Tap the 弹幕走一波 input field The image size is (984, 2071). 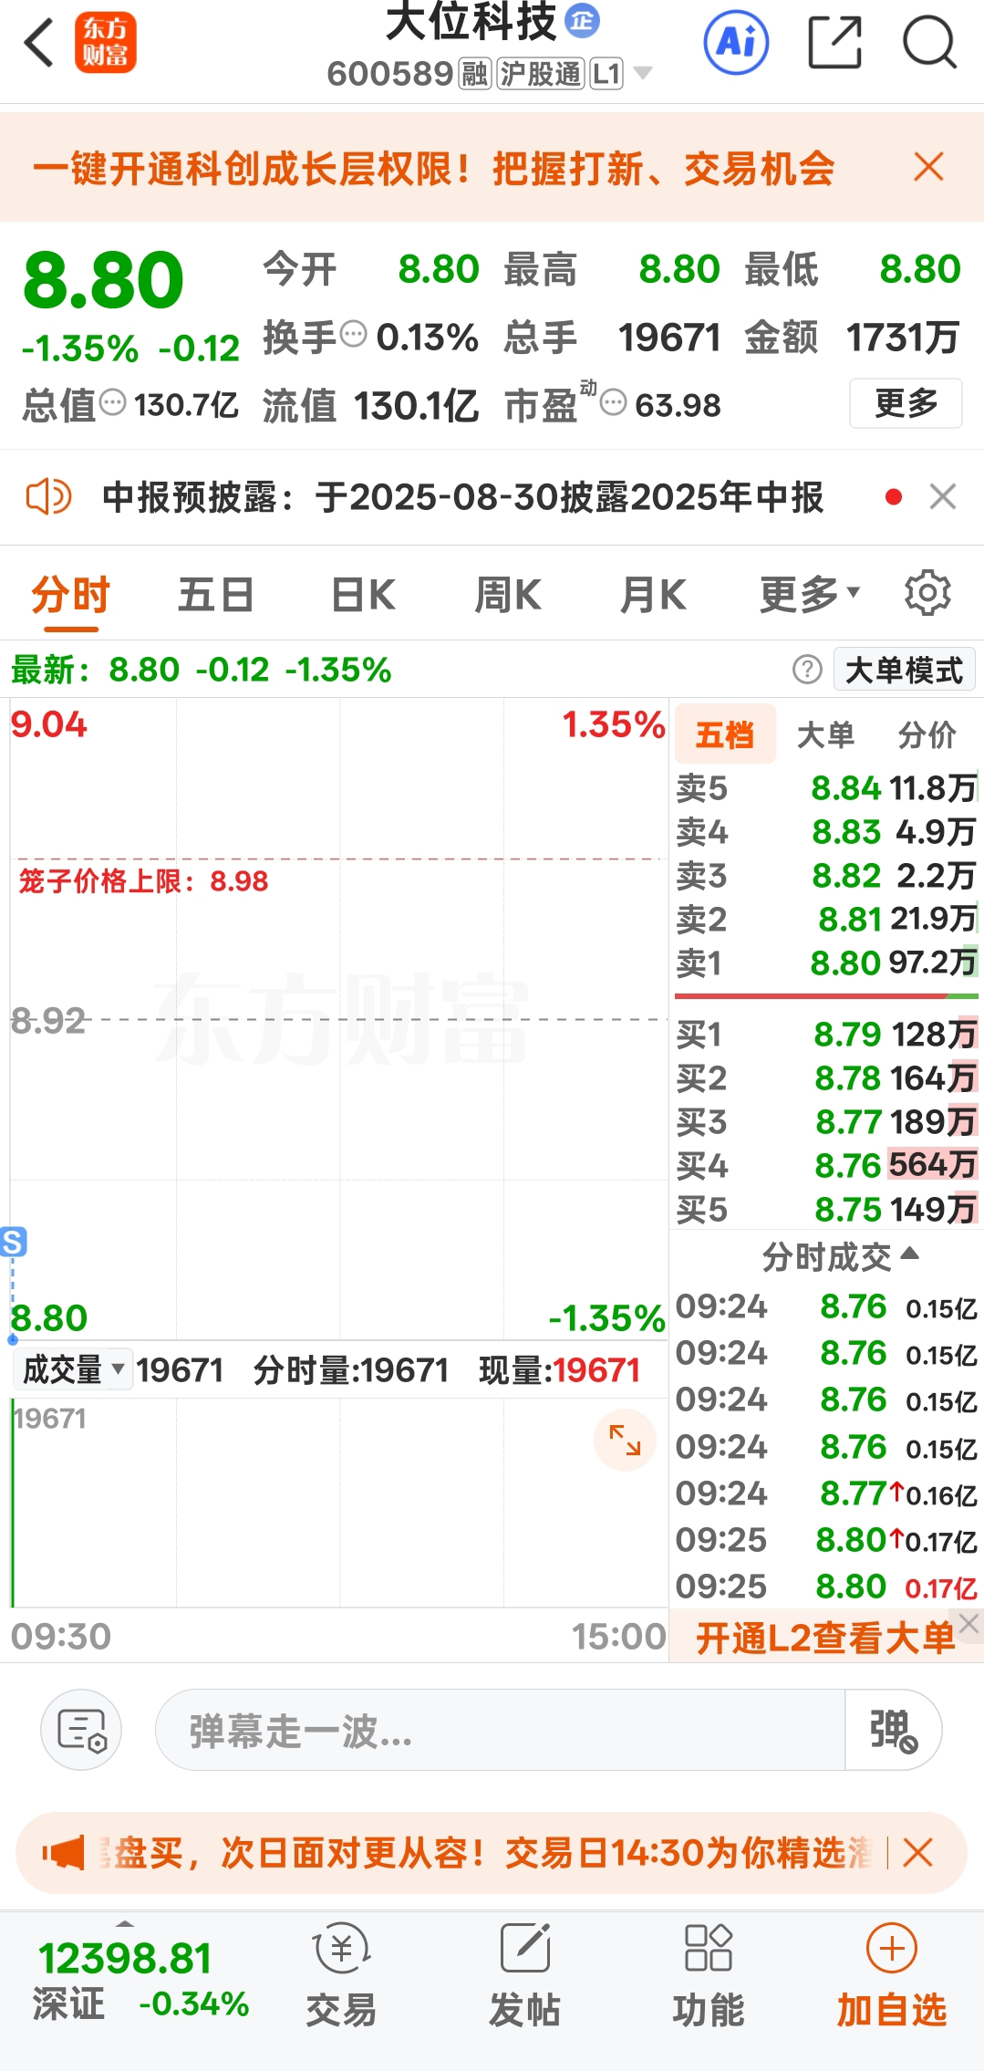click(x=500, y=1730)
